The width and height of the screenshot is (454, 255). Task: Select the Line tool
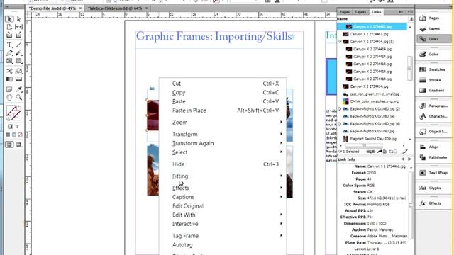[19, 45]
